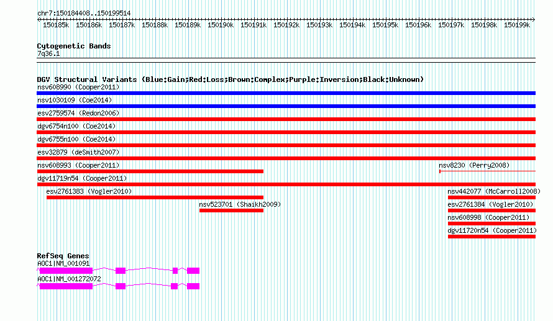
Task: Click the 150197k ruler tick label
Action: tap(451, 25)
